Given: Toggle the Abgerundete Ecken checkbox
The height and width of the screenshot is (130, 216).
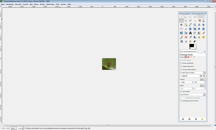Looking at the screenshot, I should 181,66.
